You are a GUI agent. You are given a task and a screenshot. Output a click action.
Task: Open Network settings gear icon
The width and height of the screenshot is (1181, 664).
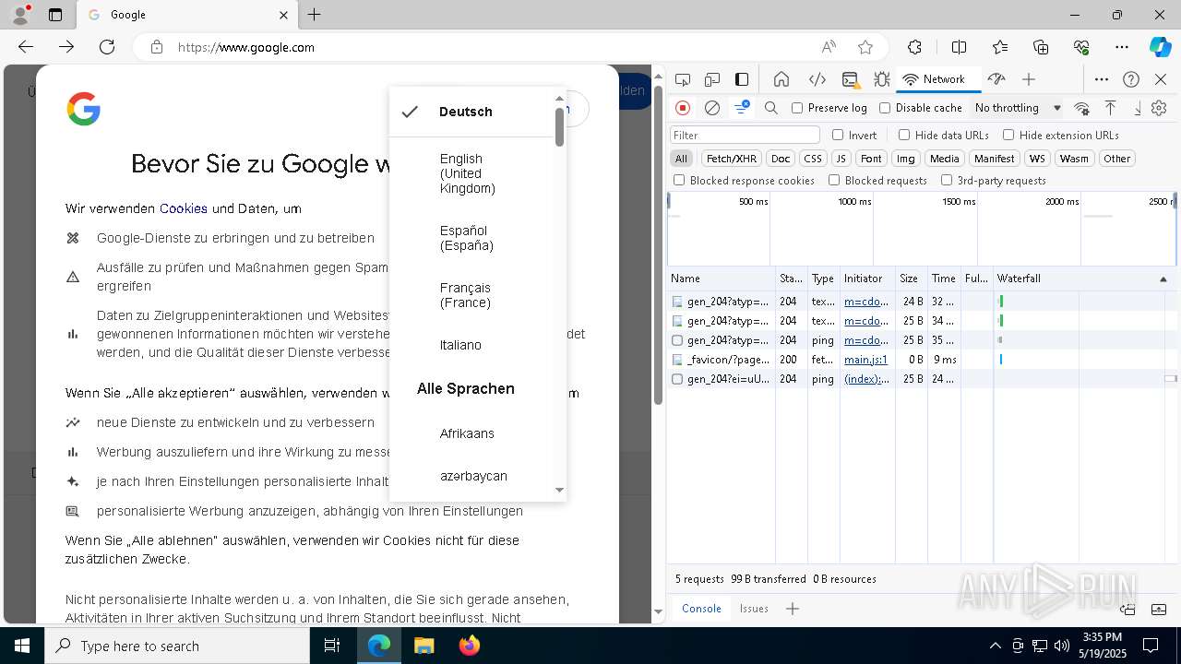click(x=1160, y=108)
